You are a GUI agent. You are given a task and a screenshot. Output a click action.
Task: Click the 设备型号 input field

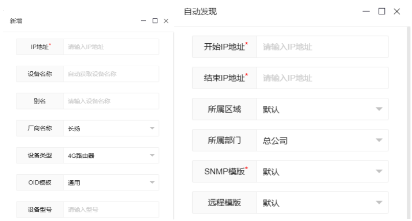(x=111, y=209)
